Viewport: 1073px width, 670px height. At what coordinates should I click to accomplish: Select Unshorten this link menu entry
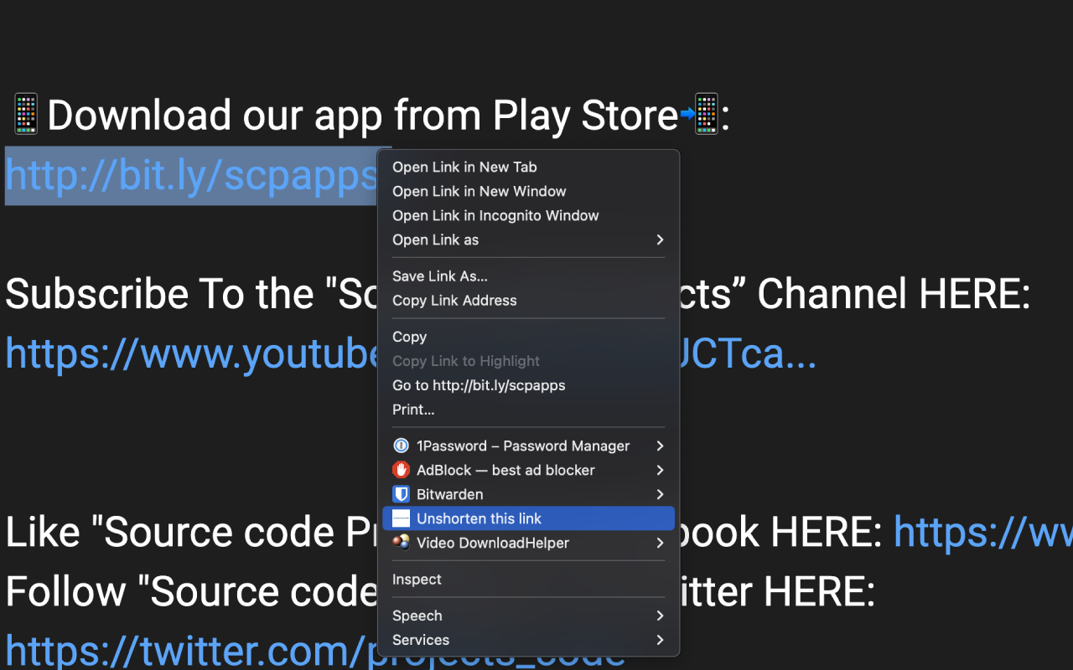click(x=528, y=518)
